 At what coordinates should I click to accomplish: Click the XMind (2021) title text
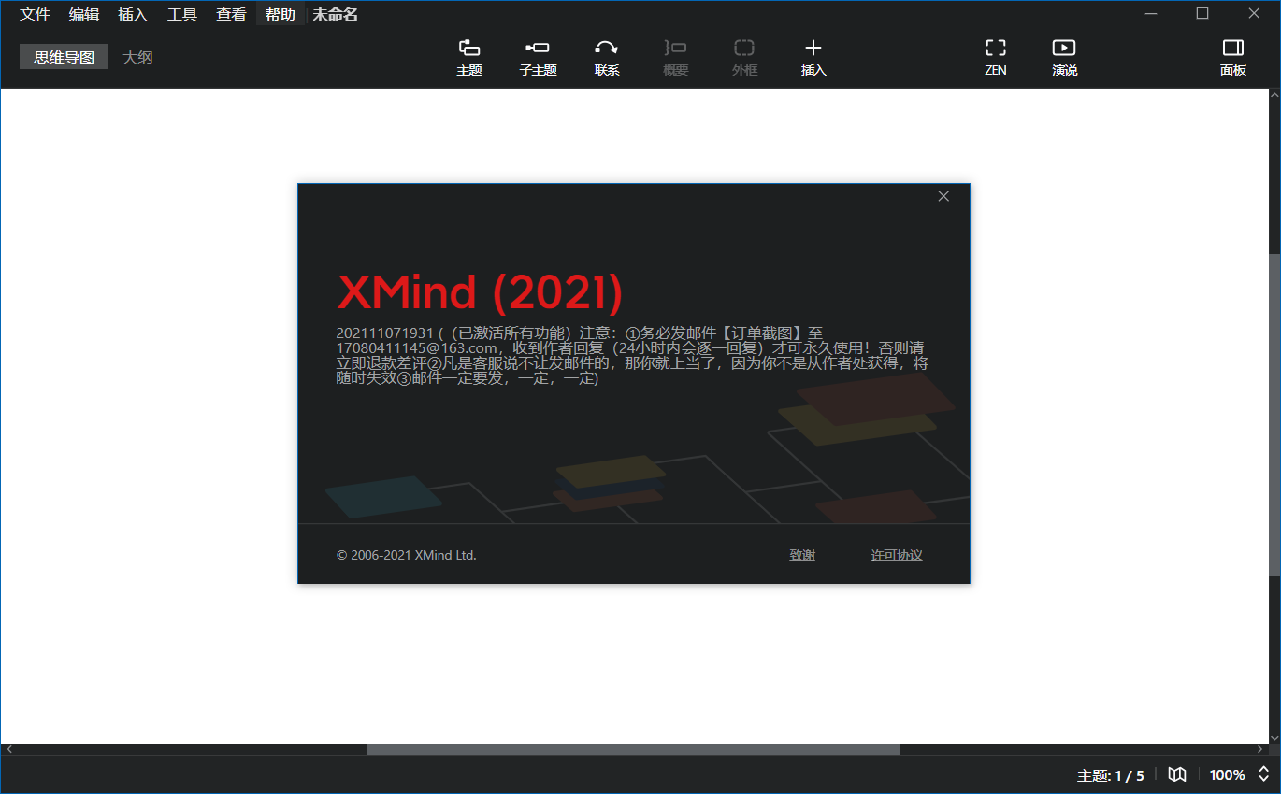tap(480, 292)
